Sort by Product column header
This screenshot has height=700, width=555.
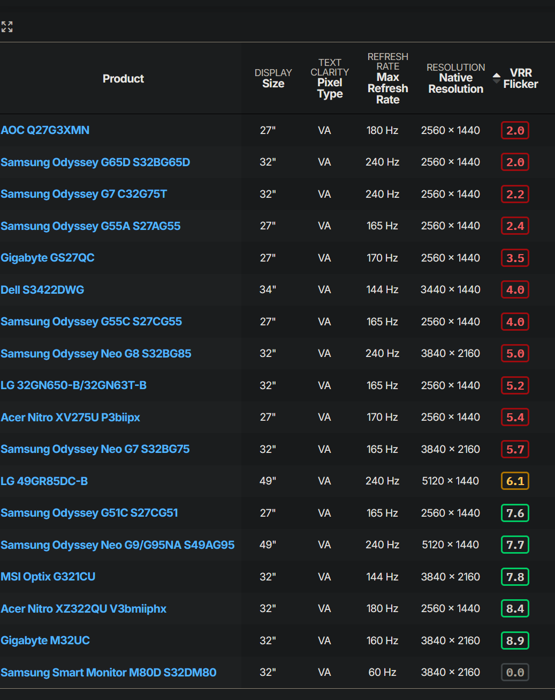pos(123,79)
